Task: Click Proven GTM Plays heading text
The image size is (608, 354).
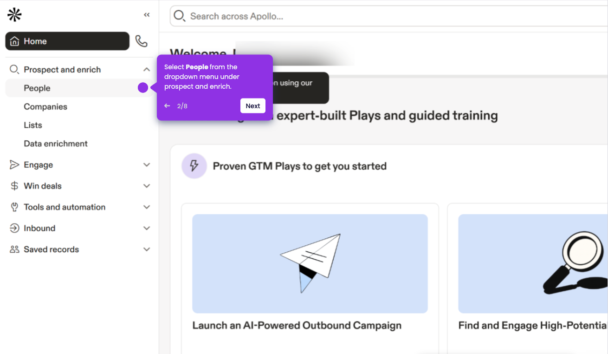Action: tap(300, 166)
